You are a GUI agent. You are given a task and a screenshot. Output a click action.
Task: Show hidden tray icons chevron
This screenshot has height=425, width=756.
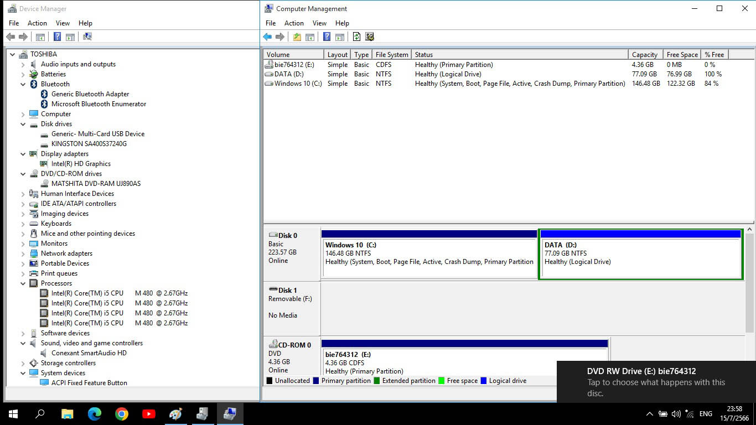(x=649, y=414)
